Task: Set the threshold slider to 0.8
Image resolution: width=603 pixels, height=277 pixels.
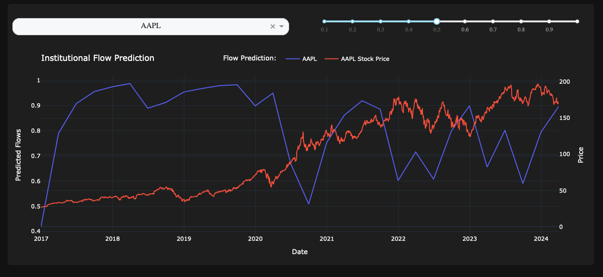Action: [521, 21]
